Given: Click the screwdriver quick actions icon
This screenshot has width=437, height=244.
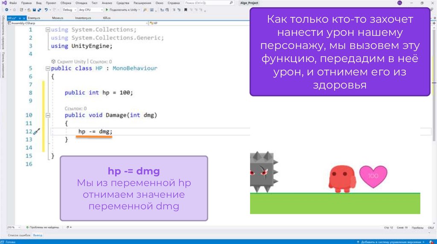Looking at the screenshot, I should (x=37, y=131).
